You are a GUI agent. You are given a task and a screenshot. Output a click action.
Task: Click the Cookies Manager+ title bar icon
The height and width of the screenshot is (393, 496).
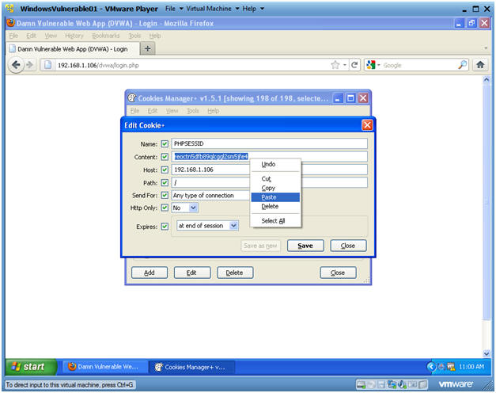tap(131, 98)
